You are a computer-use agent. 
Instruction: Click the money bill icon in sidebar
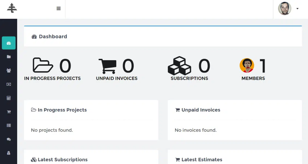9,84
